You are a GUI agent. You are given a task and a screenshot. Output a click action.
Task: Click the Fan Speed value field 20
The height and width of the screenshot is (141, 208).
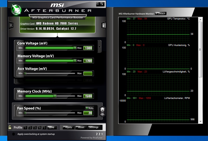[88, 113]
